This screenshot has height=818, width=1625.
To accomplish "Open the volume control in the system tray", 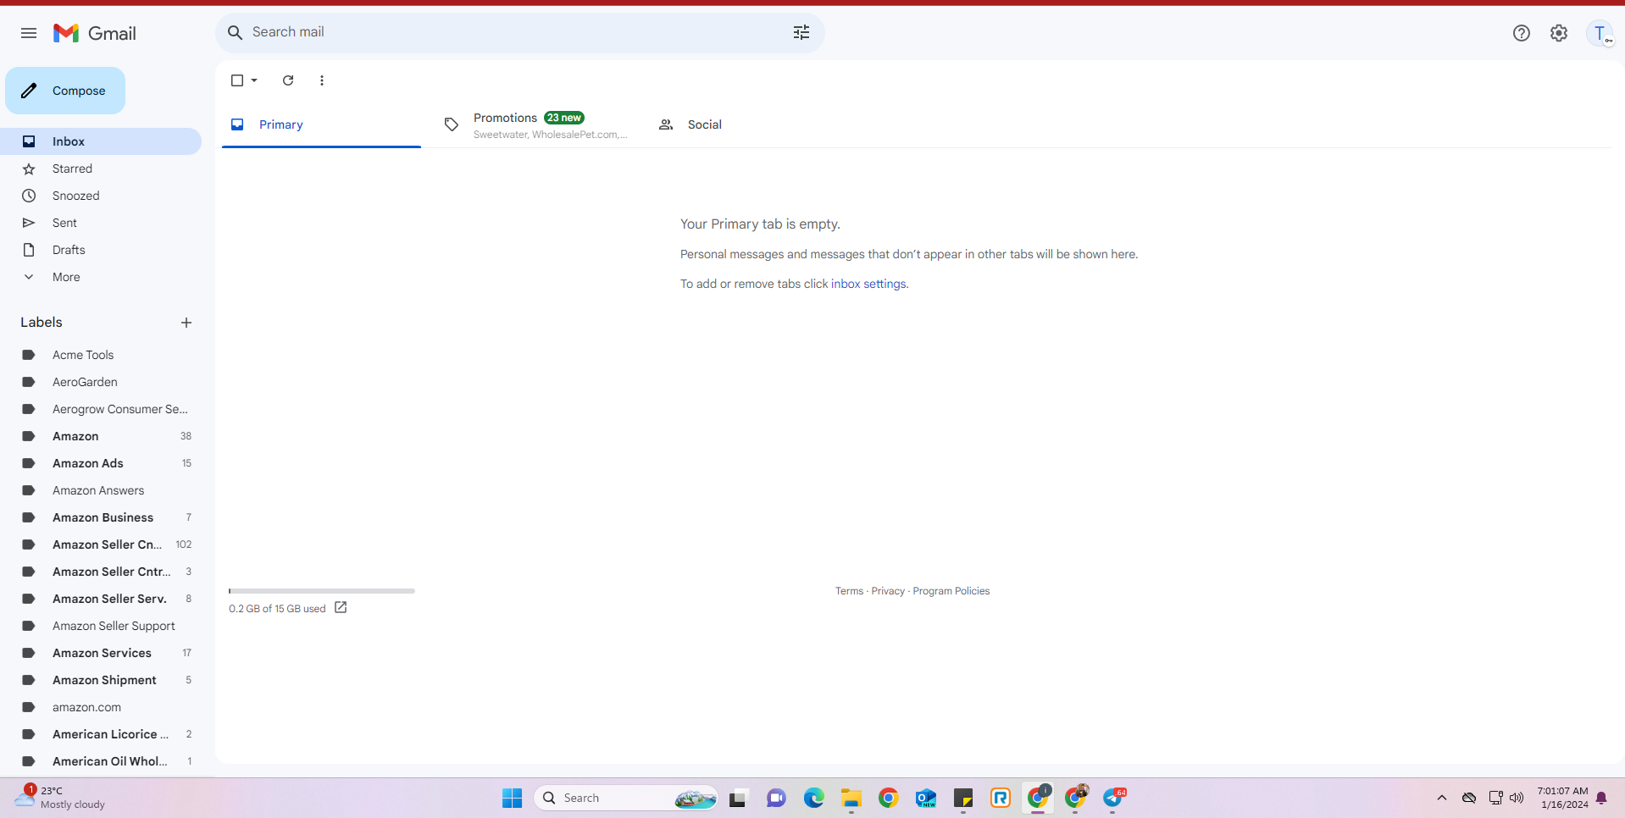I will pyautogui.click(x=1517, y=798).
